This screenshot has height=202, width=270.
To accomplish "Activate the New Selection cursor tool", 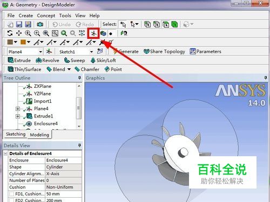I will click(x=123, y=24).
